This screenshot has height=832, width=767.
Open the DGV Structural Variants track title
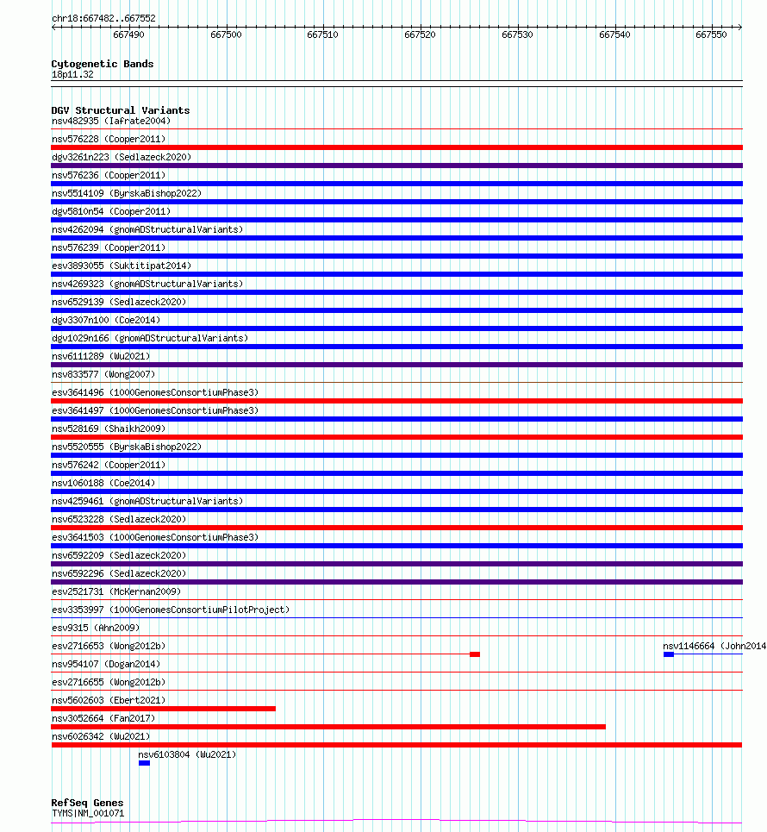tap(121, 110)
